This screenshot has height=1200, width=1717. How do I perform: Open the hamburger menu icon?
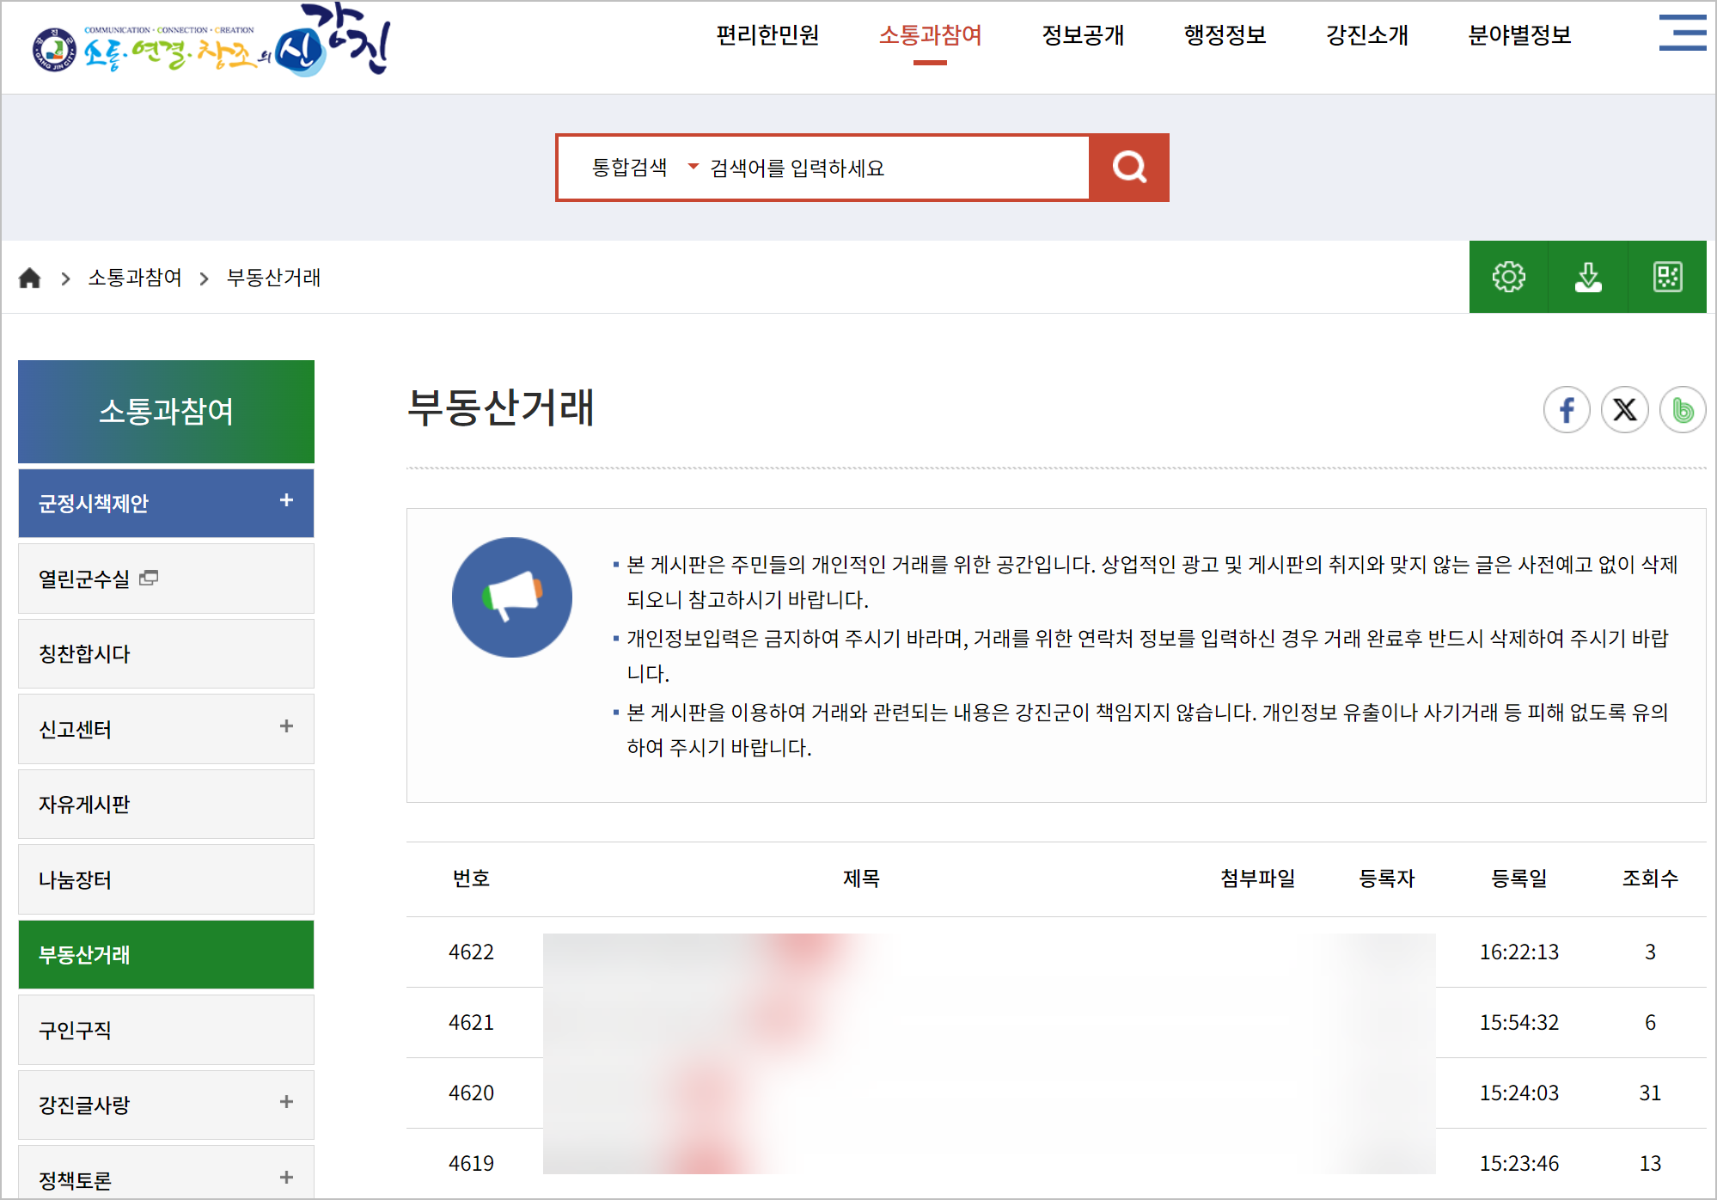click(x=1682, y=33)
